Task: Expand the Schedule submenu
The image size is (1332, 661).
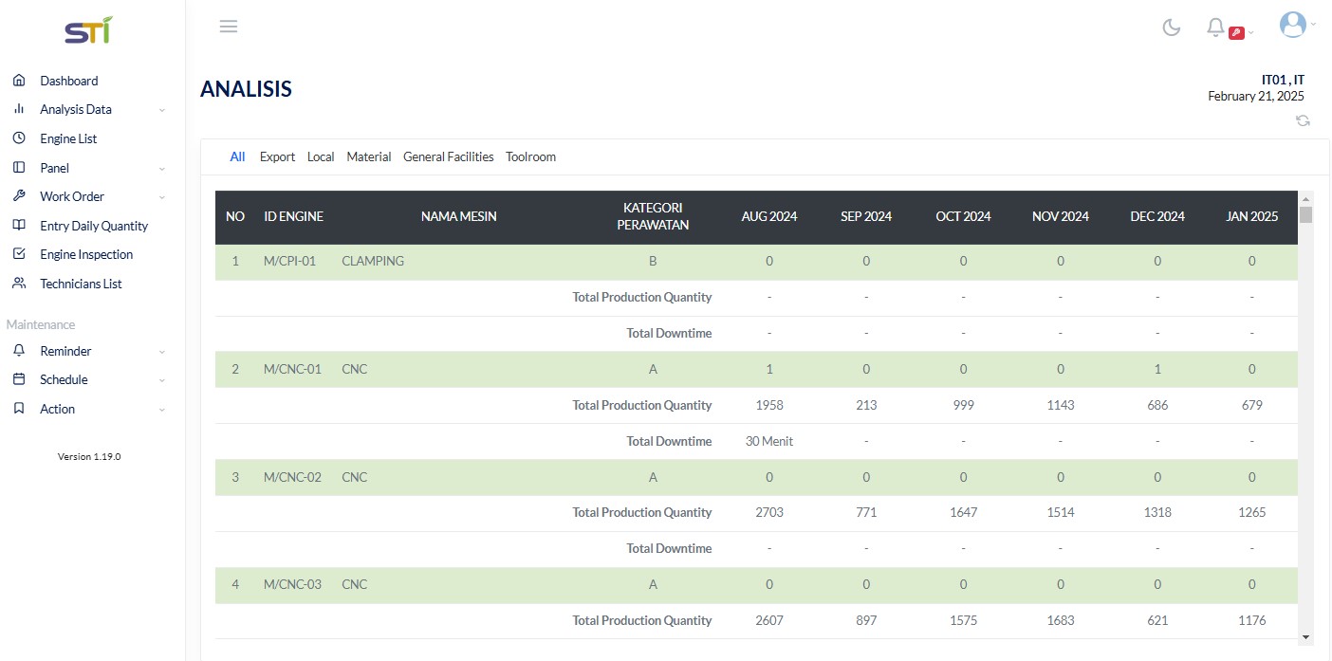Action: click(90, 379)
